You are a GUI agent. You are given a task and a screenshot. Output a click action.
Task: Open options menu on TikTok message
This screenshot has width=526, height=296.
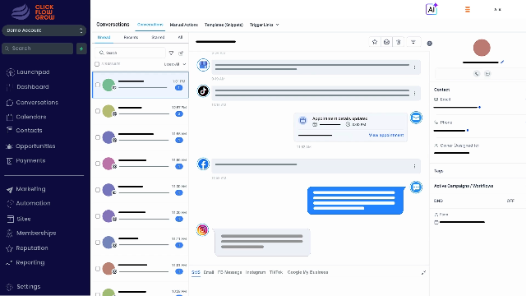[414, 93]
